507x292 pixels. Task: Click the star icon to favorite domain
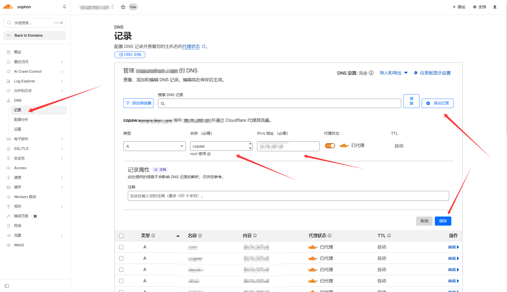tap(123, 7)
